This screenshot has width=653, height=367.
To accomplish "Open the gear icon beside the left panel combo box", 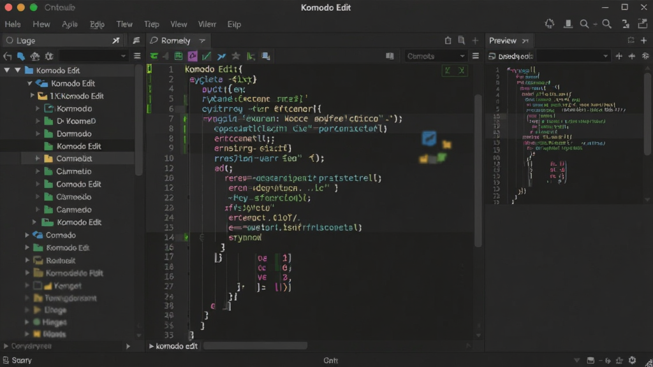I will pos(49,56).
